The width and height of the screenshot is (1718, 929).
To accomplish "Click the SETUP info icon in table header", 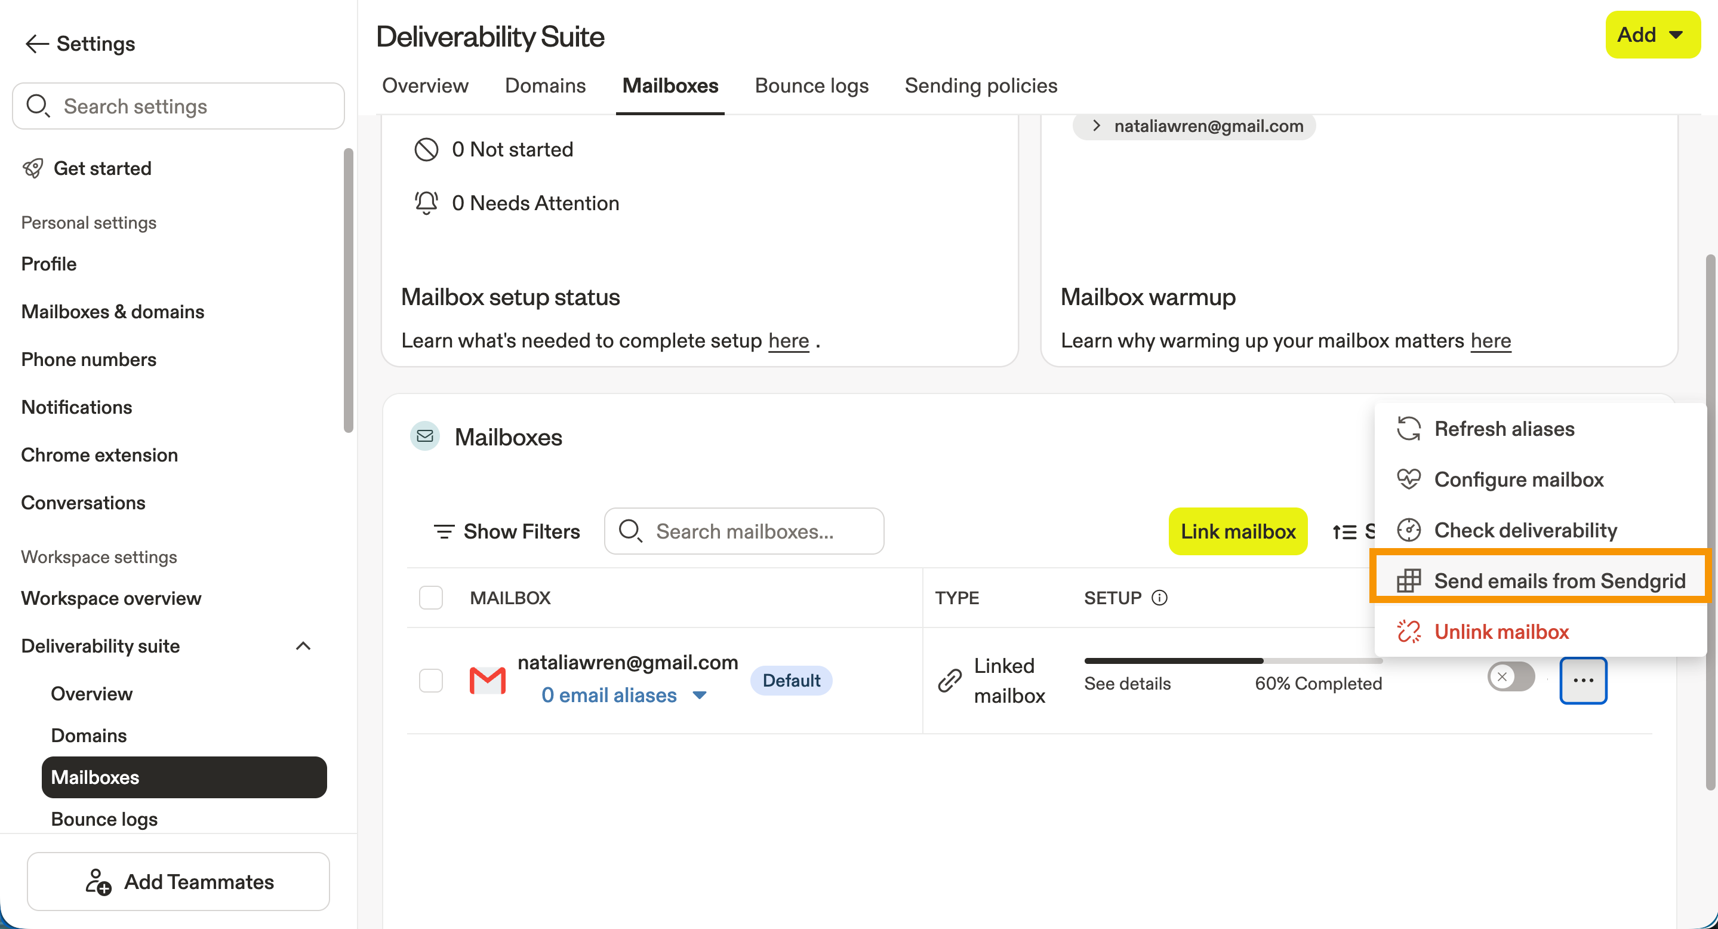I will coord(1160,598).
